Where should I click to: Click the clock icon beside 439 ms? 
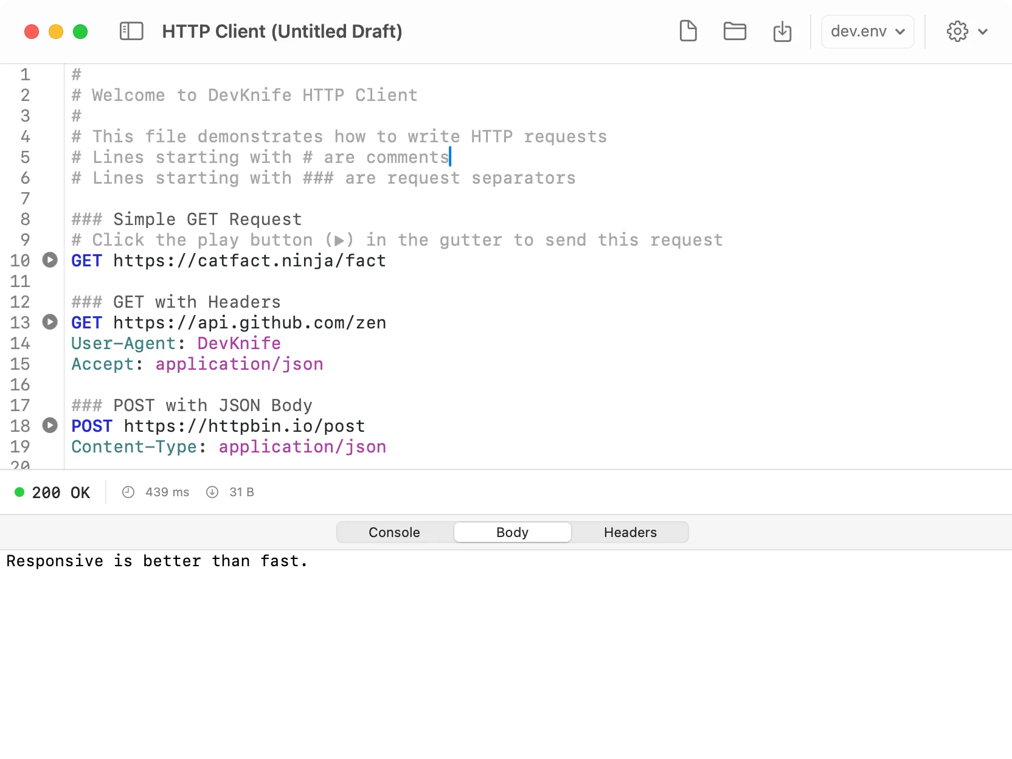[x=128, y=492]
